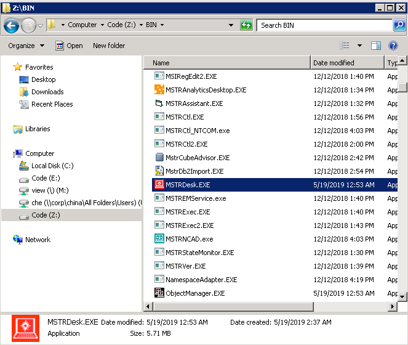Click the ObjectManager.EXE icon
The height and width of the screenshot is (345, 408).
(x=159, y=293)
